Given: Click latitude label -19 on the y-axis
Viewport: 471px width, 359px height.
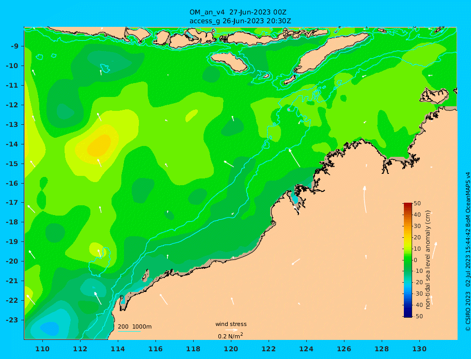Looking at the screenshot, I should [12, 242].
